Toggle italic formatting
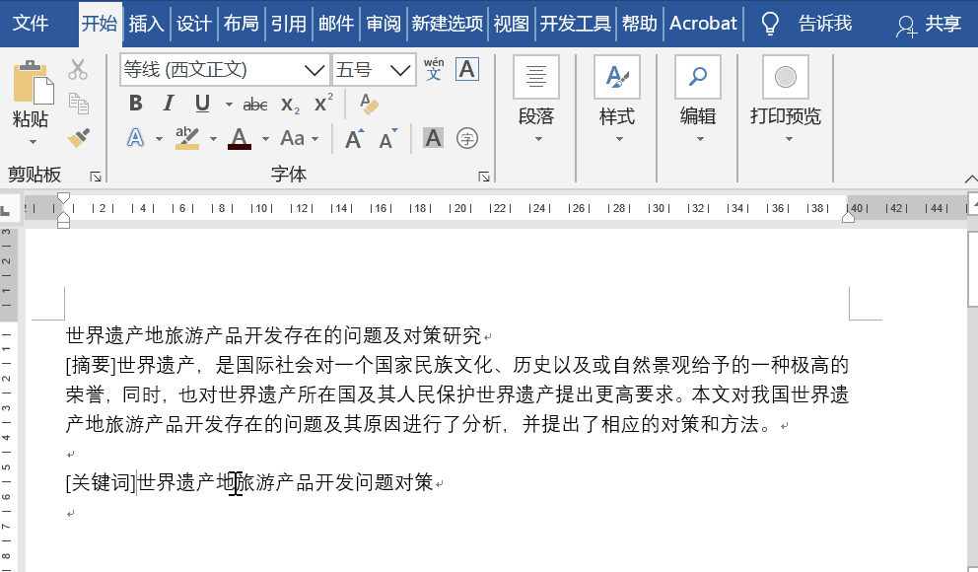978x572 pixels. point(169,104)
